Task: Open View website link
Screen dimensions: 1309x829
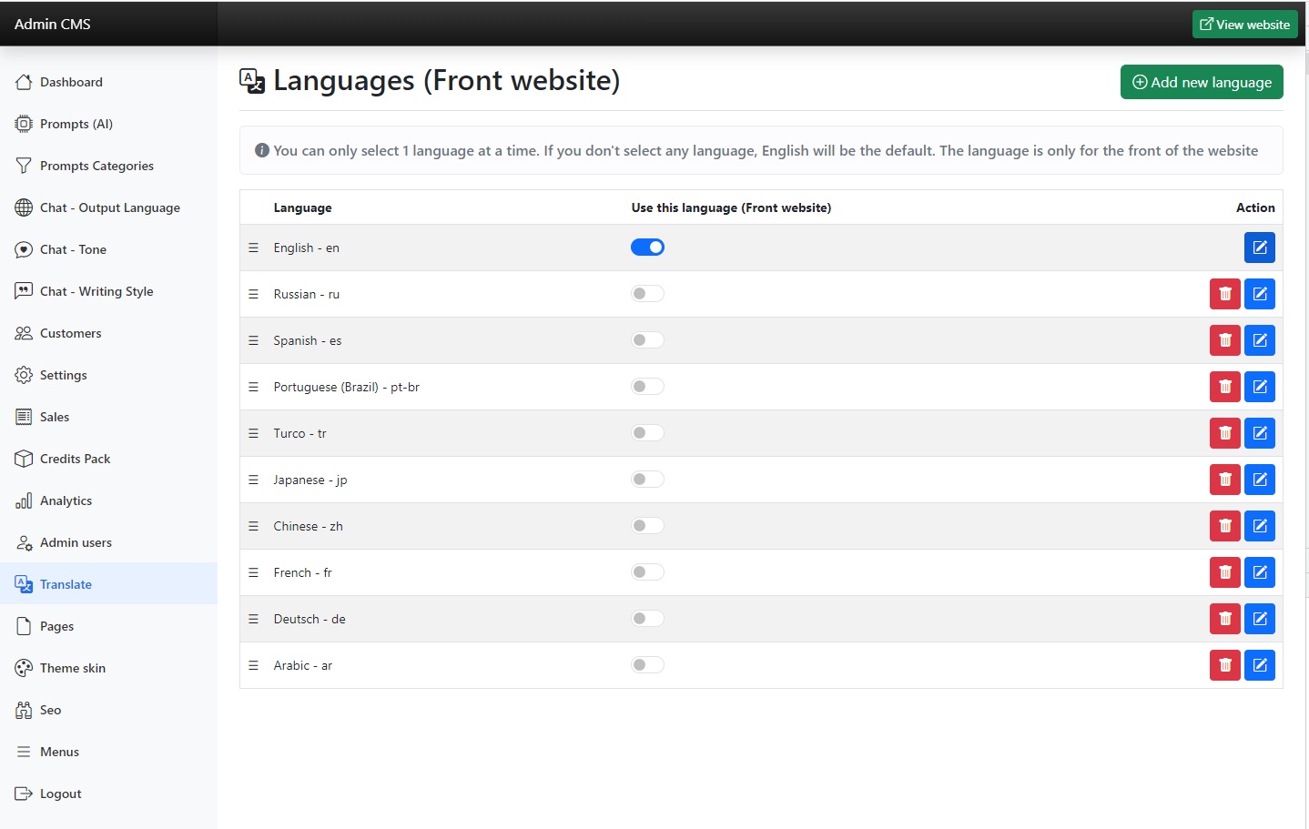Action: [x=1244, y=25]
